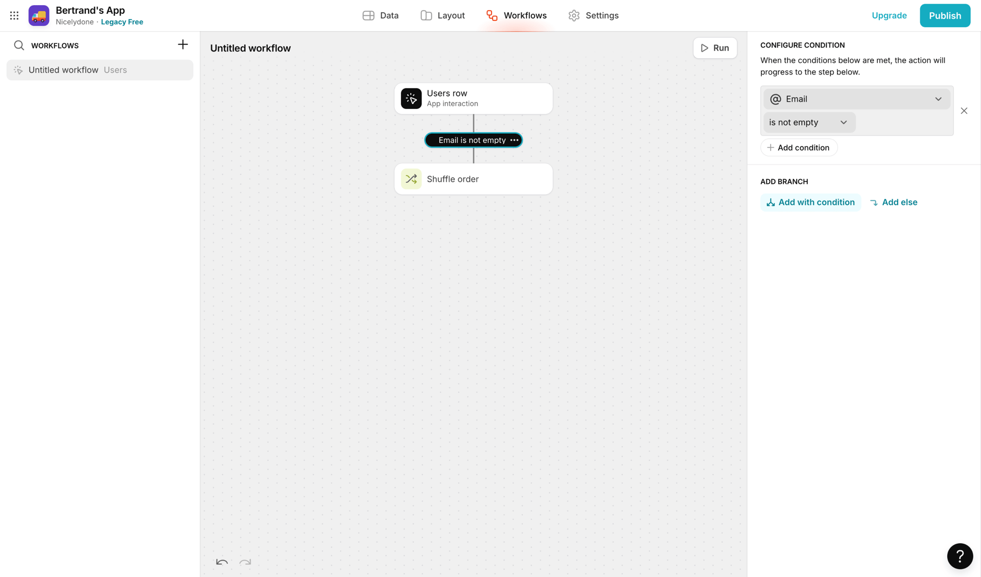The height and width of the screenshot is (577, 981).
Task: Click the @ icon in the Email condition field
Action: [x=776, y=99]
